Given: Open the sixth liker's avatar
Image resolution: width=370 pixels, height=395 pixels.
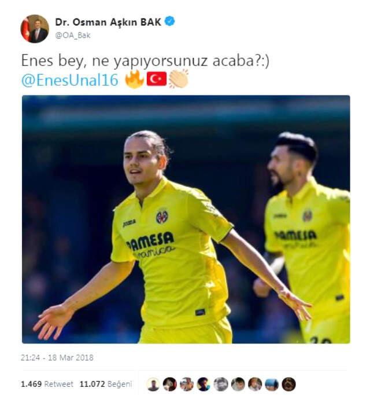Looking at the screenshot, I should click(x=238, y=384).
